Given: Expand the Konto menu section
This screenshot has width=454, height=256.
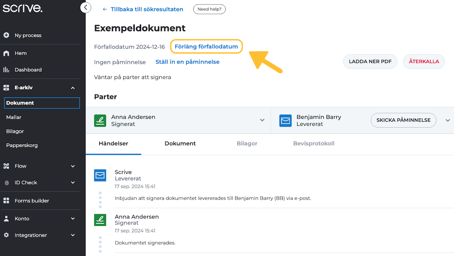Looking at the screenshot, I should 73,218.
